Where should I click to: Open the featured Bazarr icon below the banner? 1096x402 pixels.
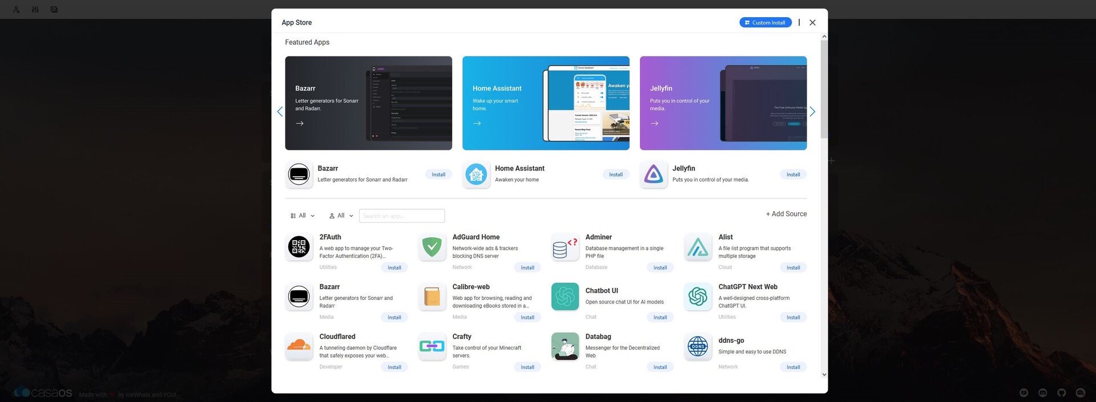[x=299, y=174]
